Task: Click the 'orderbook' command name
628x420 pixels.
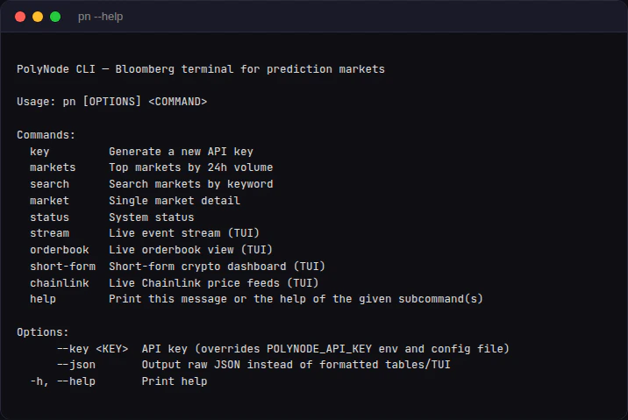Action: coord(59,250)
